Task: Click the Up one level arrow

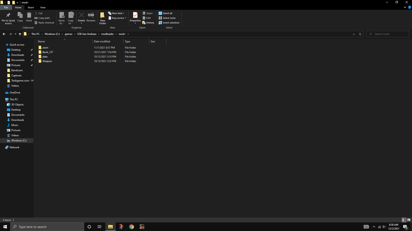Action: [x=20, y=34]
